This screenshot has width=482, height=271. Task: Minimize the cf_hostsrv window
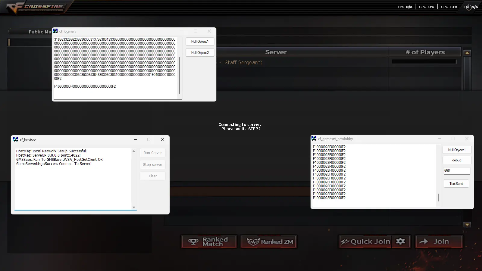coord(135,139)
